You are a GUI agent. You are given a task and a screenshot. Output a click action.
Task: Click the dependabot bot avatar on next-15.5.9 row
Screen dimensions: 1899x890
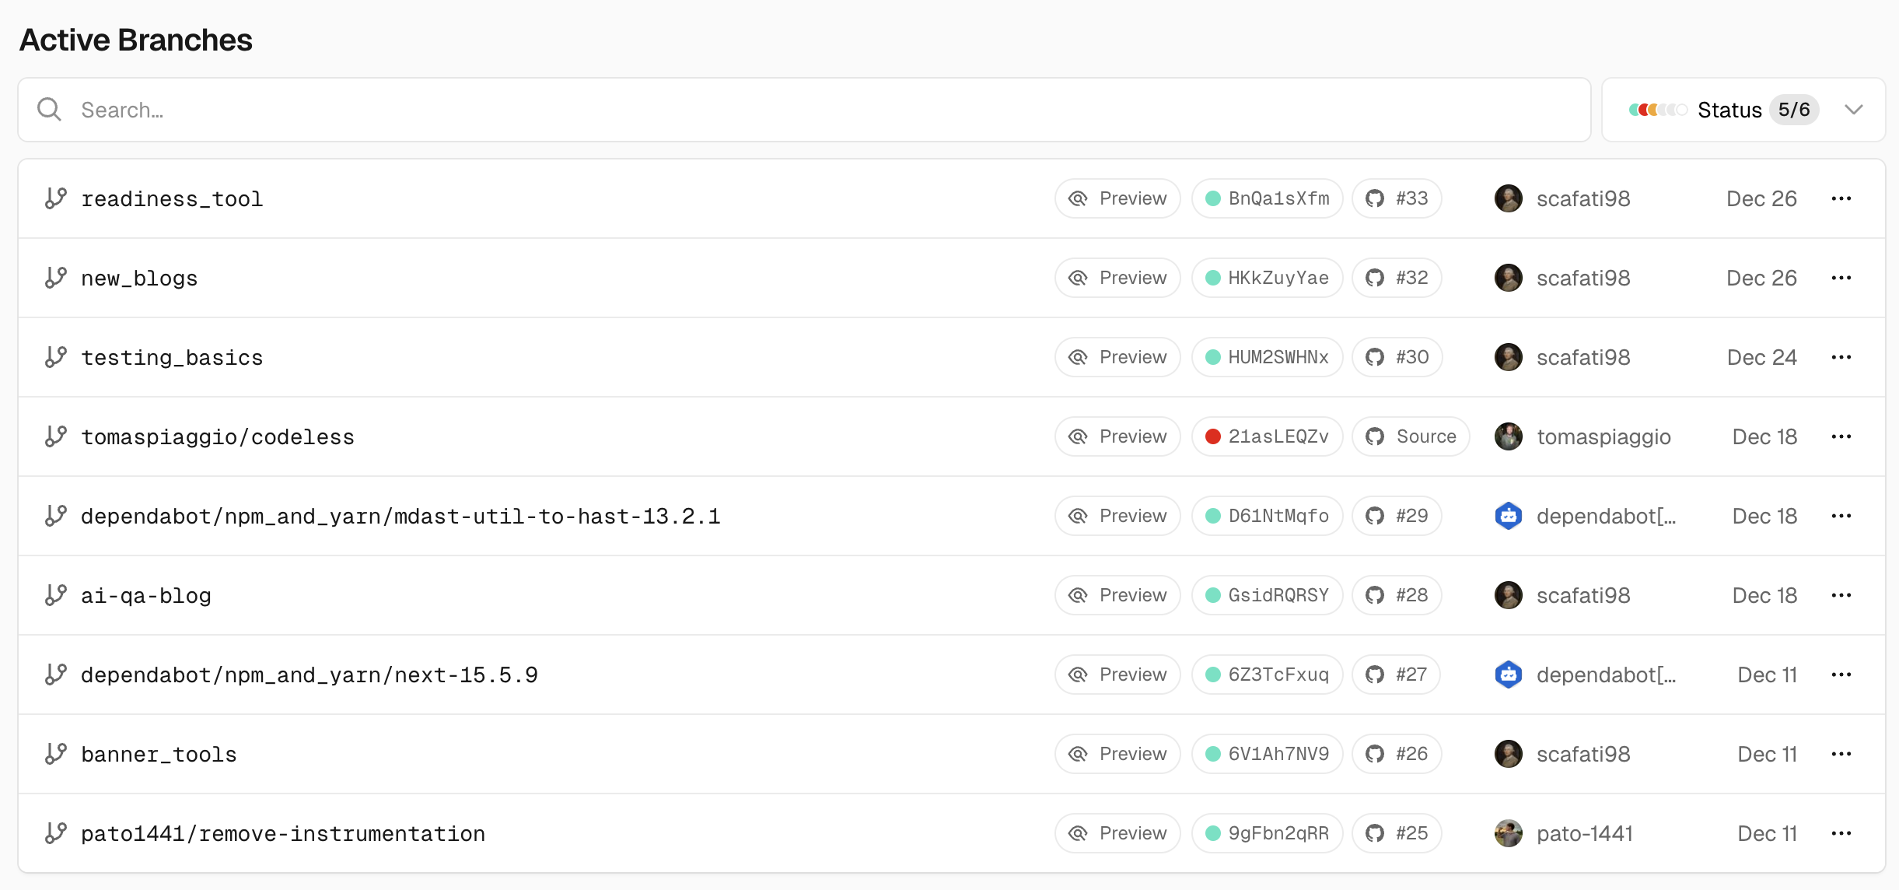coord(1508,675)
